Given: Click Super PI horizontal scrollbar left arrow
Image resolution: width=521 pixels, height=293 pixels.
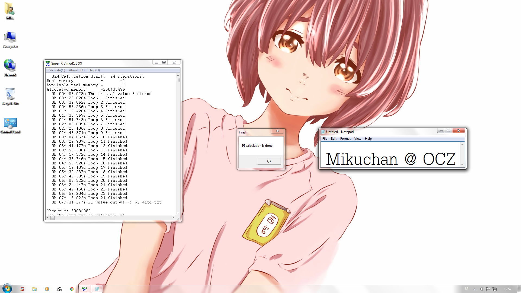Looking at the screenshot, I should tap(48, 218).
